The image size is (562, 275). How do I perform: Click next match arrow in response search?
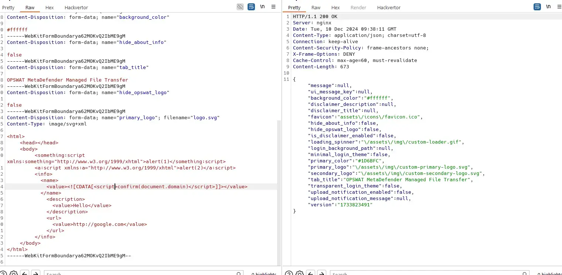tap(322, 274)
